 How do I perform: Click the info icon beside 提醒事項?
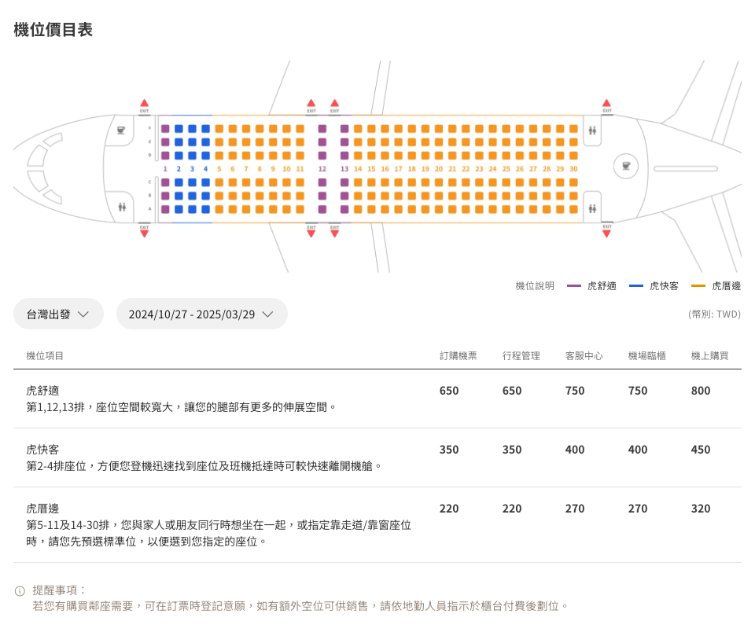(20, 591)
